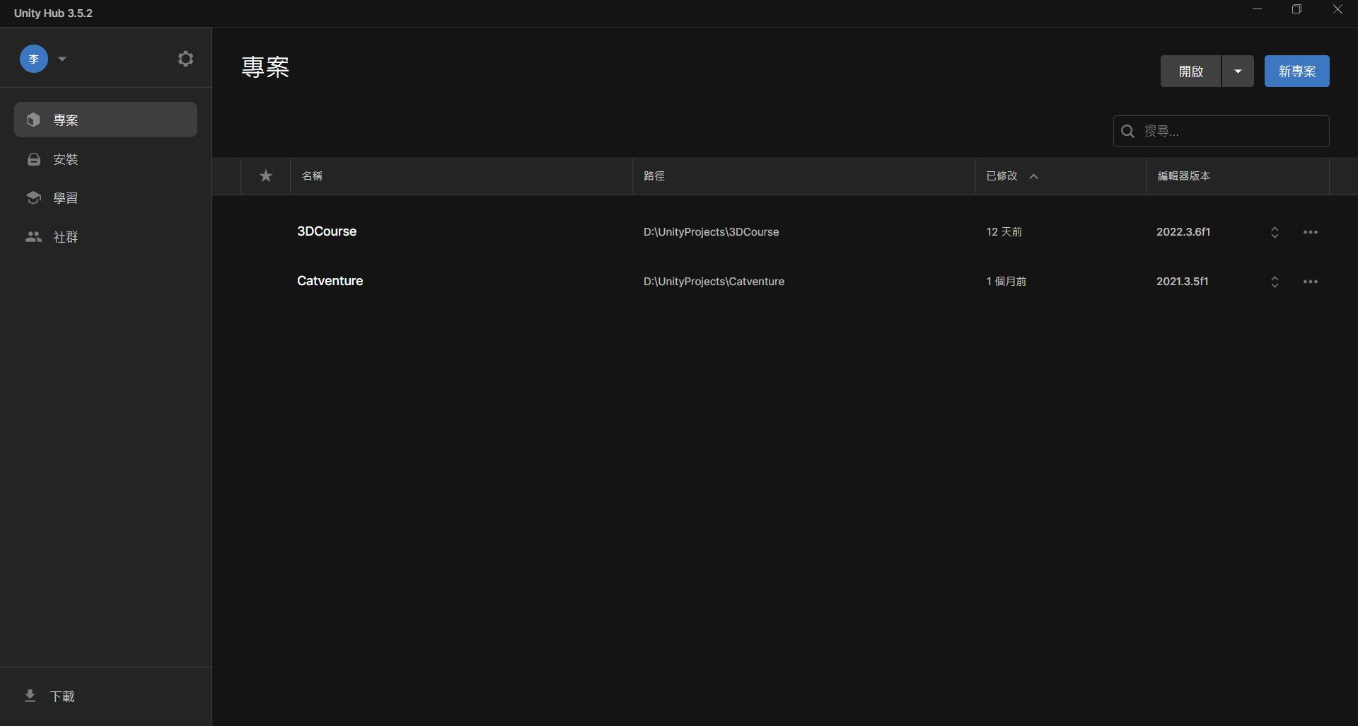The width and height of the screenshot is (1358, 726).
Task: Change editor version for 3DCourse
Action: (x=1275, y=232)
